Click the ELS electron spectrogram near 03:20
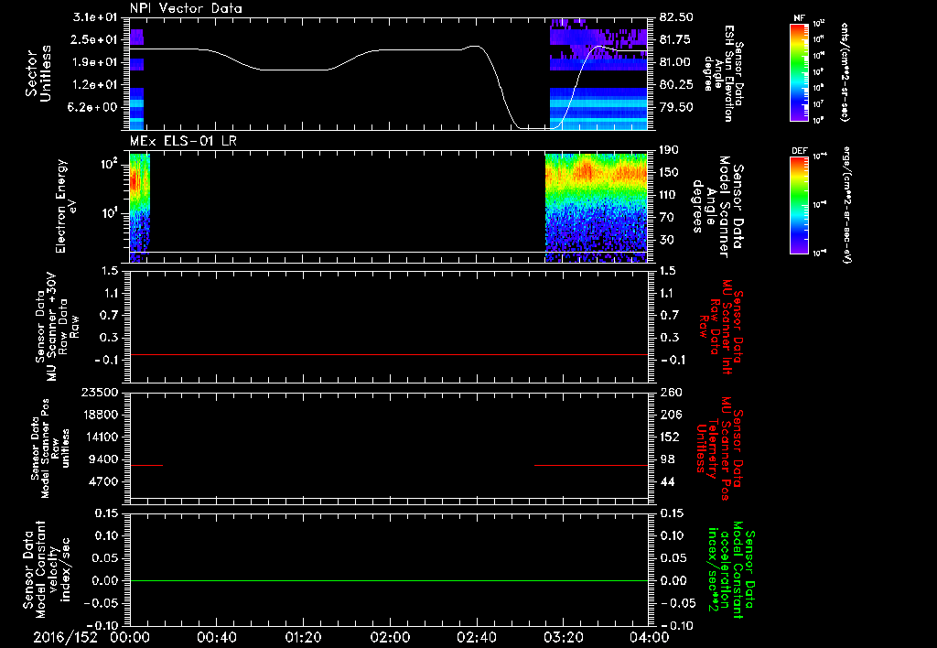937x648 pixels. (x=563, y=206)
